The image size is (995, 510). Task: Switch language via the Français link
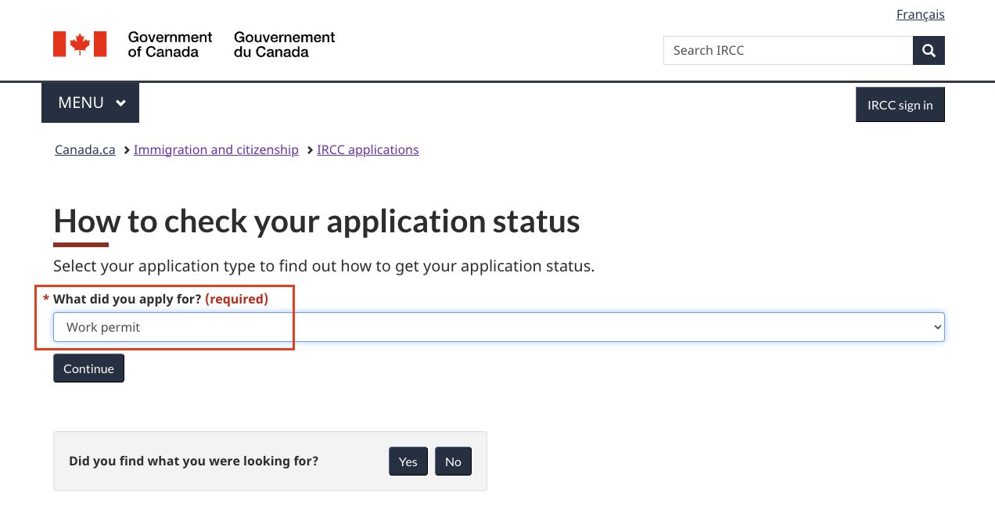(920, 15)
